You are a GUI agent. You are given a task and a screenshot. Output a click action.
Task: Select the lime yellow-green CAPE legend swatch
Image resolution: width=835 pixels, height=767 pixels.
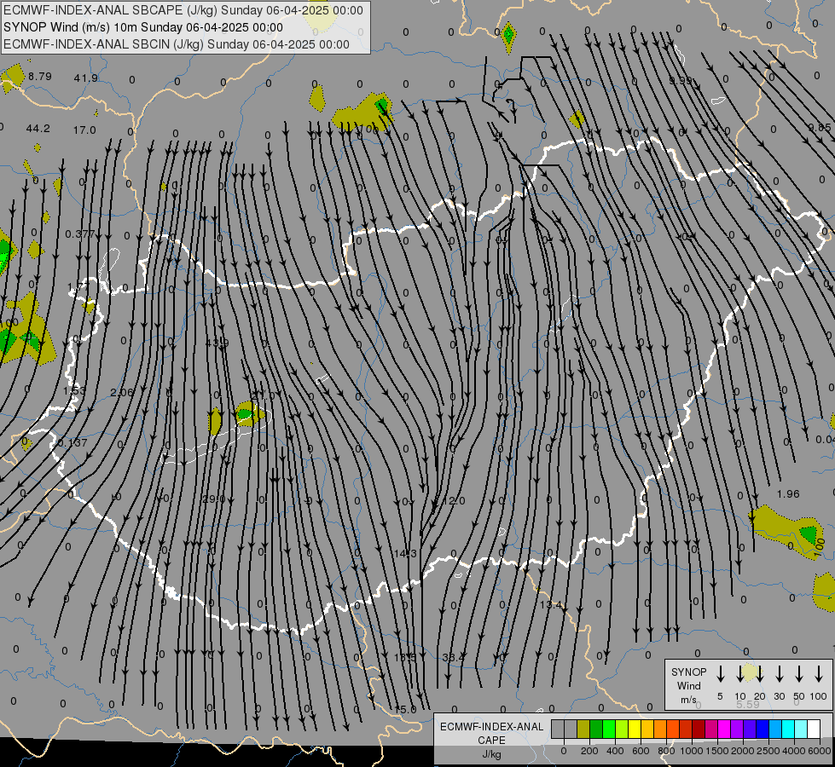(622, 729)
